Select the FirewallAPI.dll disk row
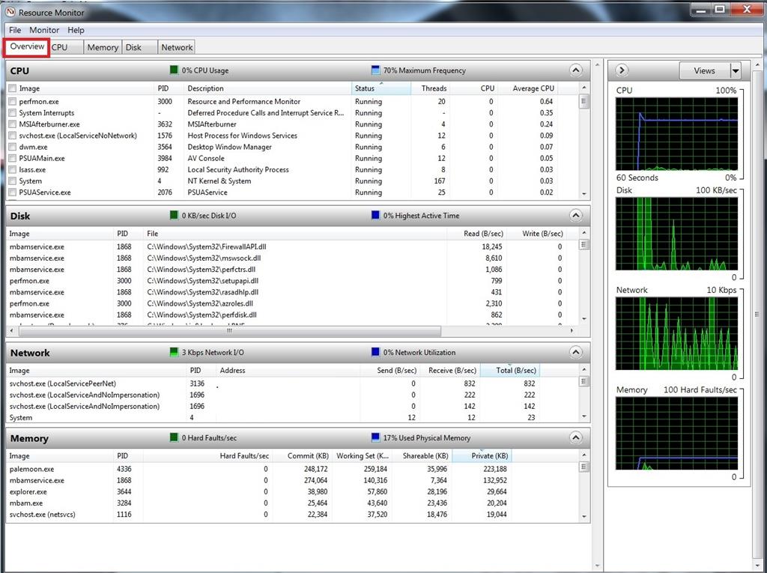 pyautogui.click(x=292, y=246)
